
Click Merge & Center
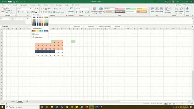59,12
